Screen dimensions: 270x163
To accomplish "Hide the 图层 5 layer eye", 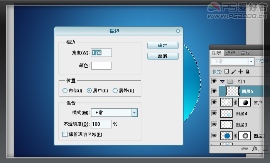I will pyautogui.click(x=214, y=91).
